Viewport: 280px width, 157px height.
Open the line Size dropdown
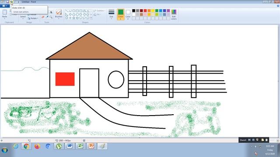coord(111,14)
